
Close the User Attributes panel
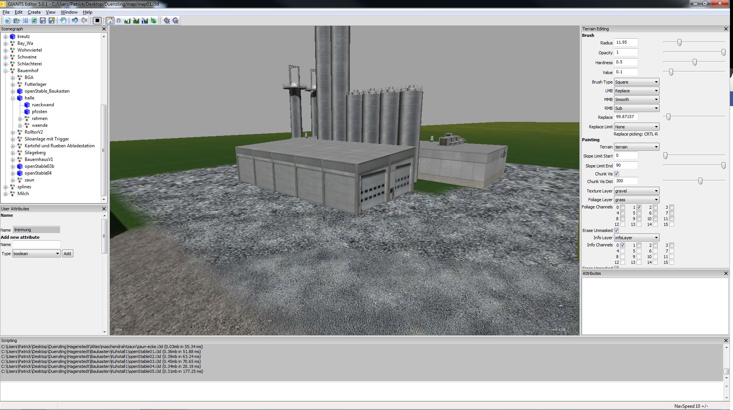(104, 209)
